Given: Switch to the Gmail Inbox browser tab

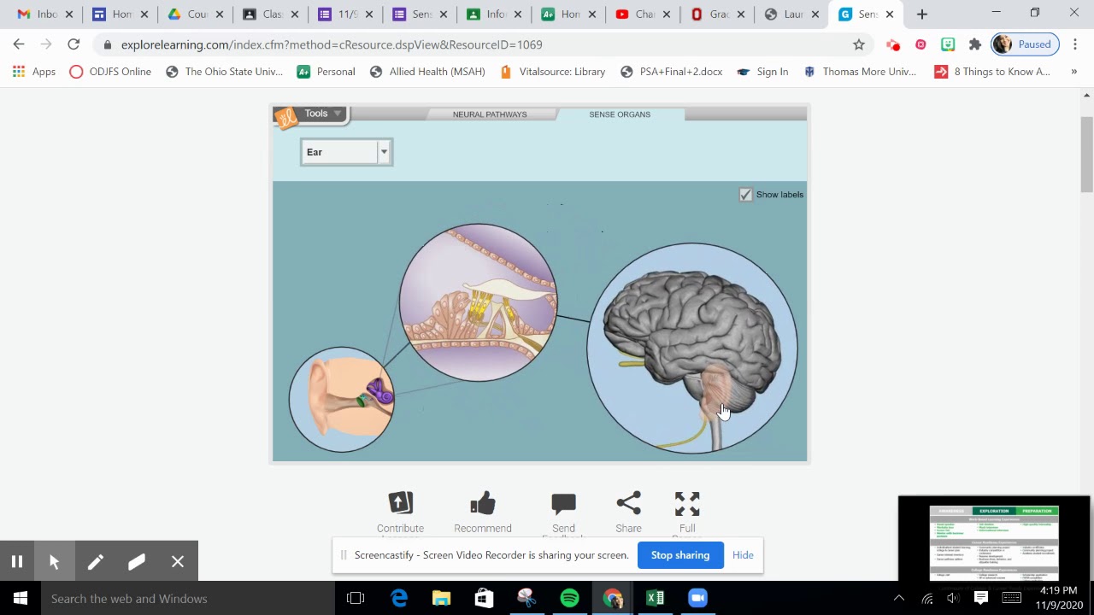Looking at the screenshot, I should pyautogui.click(x=44, y=15).
